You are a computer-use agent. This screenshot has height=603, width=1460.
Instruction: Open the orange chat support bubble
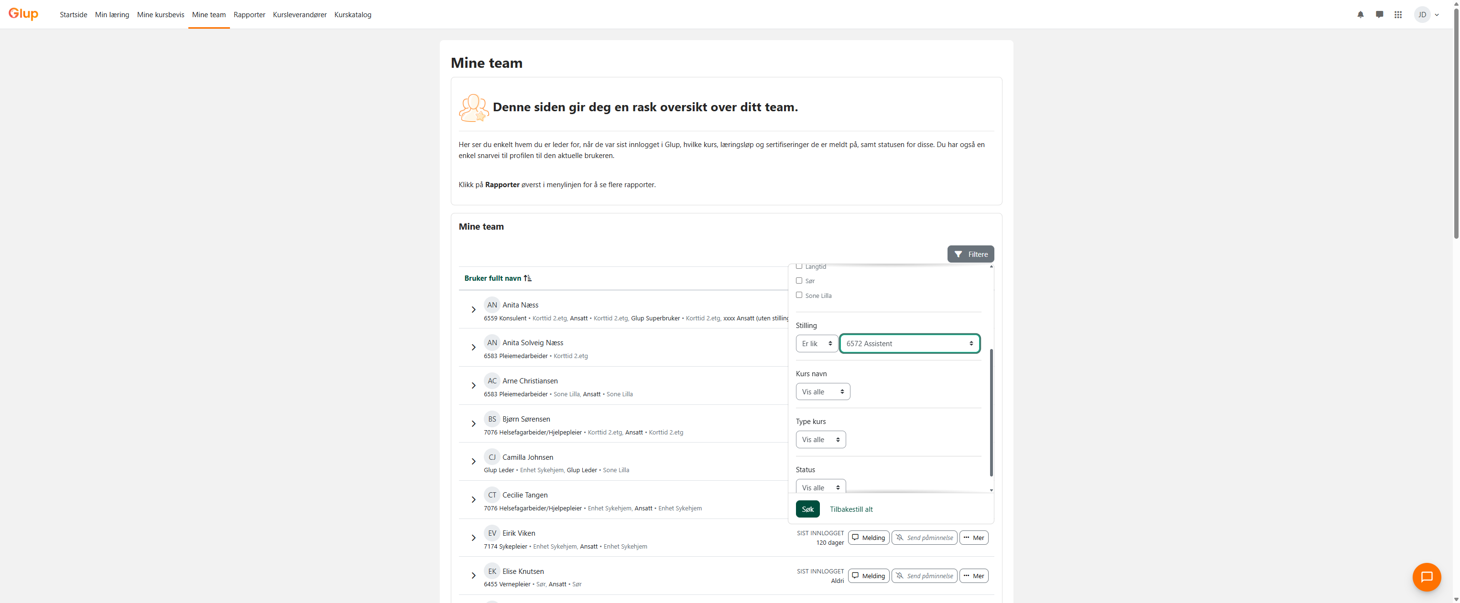click(1427, 577)
